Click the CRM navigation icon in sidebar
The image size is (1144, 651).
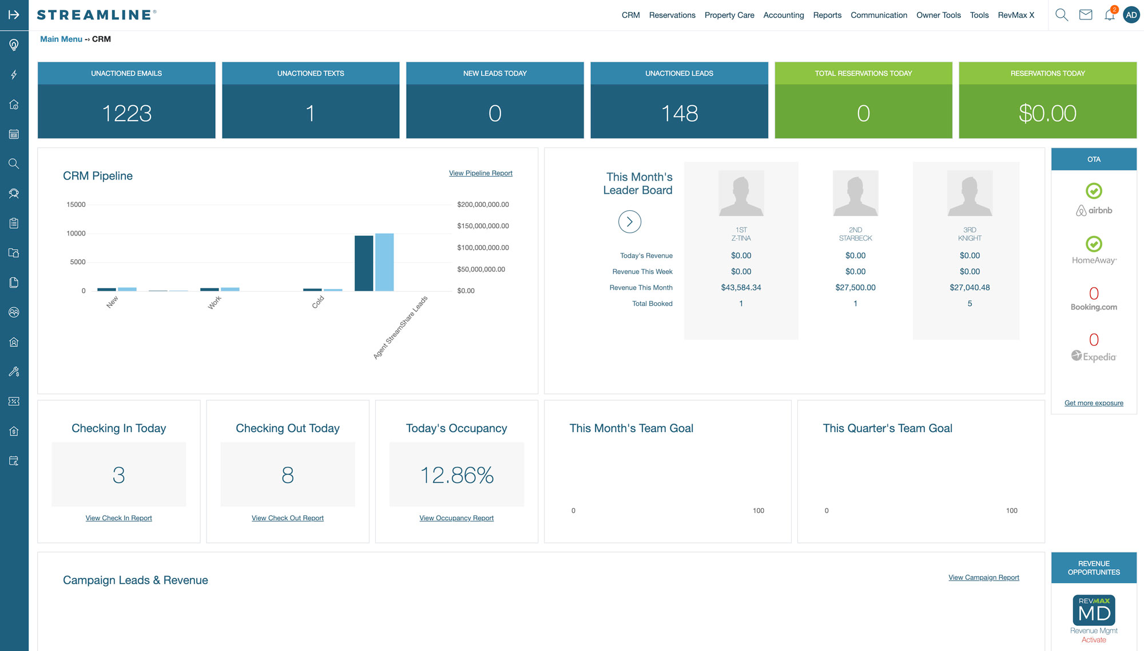click(14, 193)
